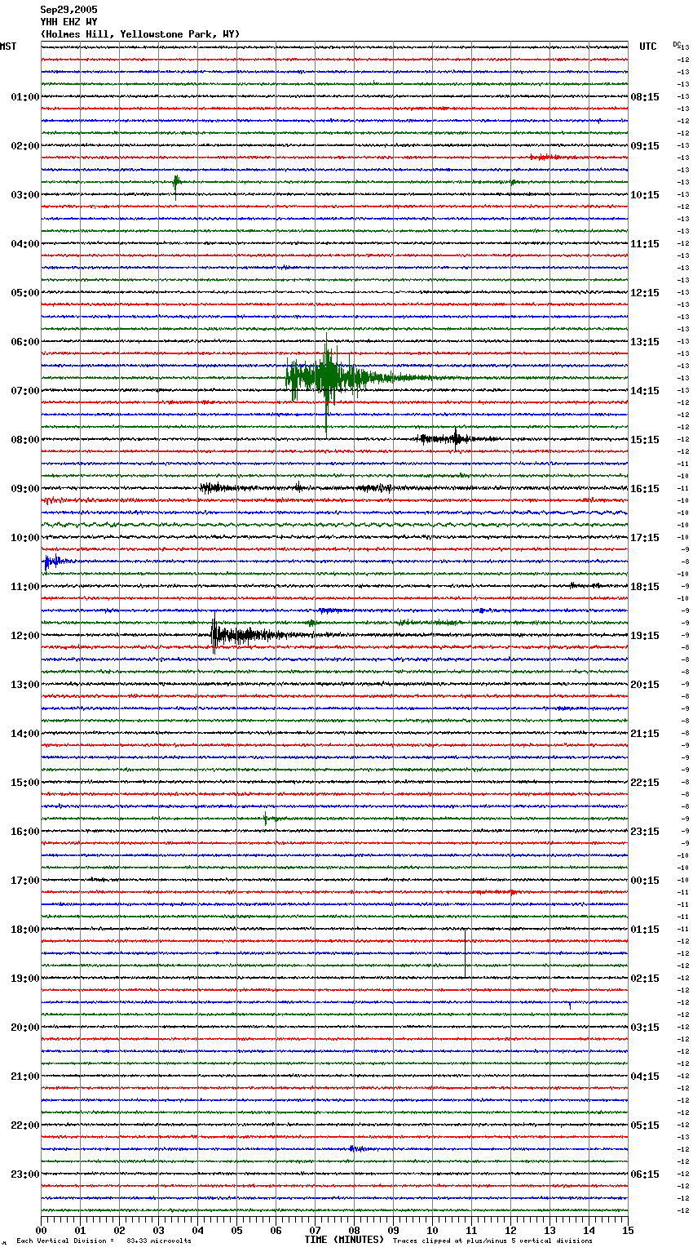Click the 05:00 MST time label
This screenshot has height=1252, width=693.
[25, 293]
